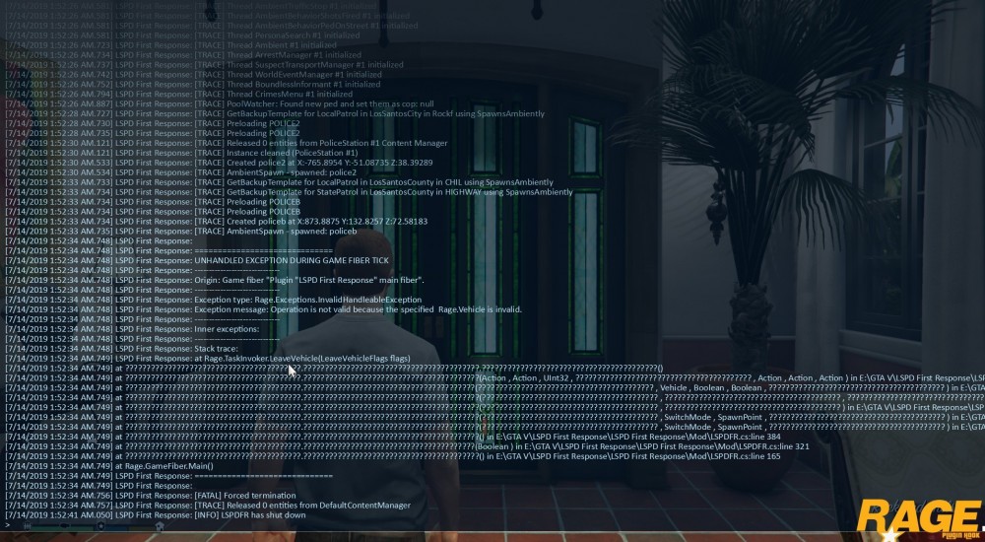This screenshot has height=542, width=985.
Task: Click the 'AmbientSpawn - spawned: policeb' line
Action: pos(181,231)
